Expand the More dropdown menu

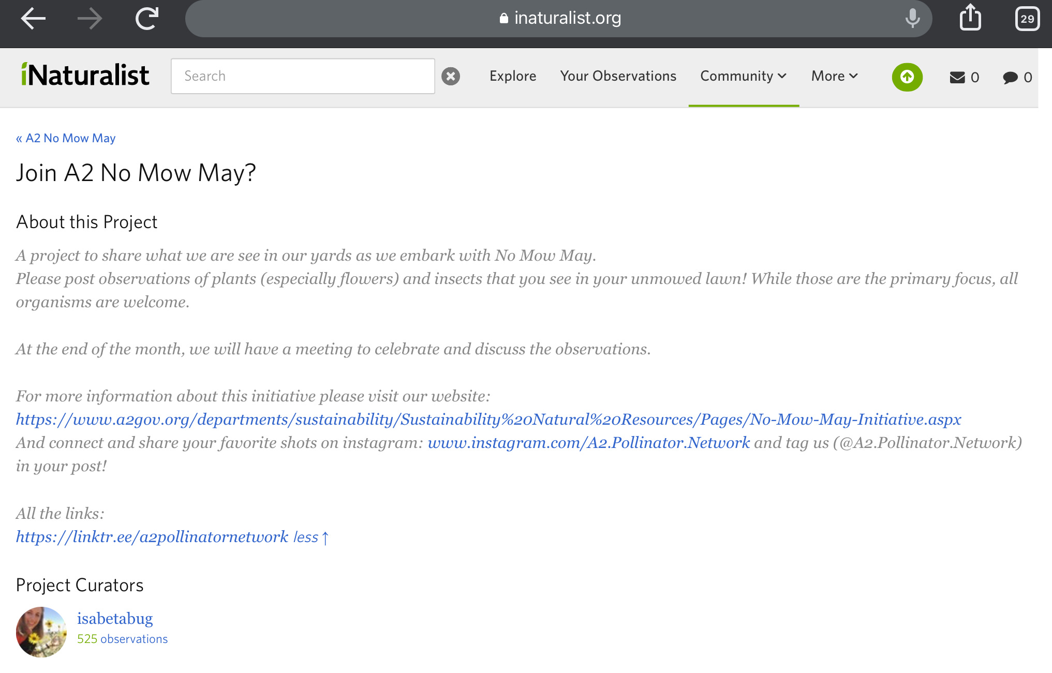[x=834, y=76]
